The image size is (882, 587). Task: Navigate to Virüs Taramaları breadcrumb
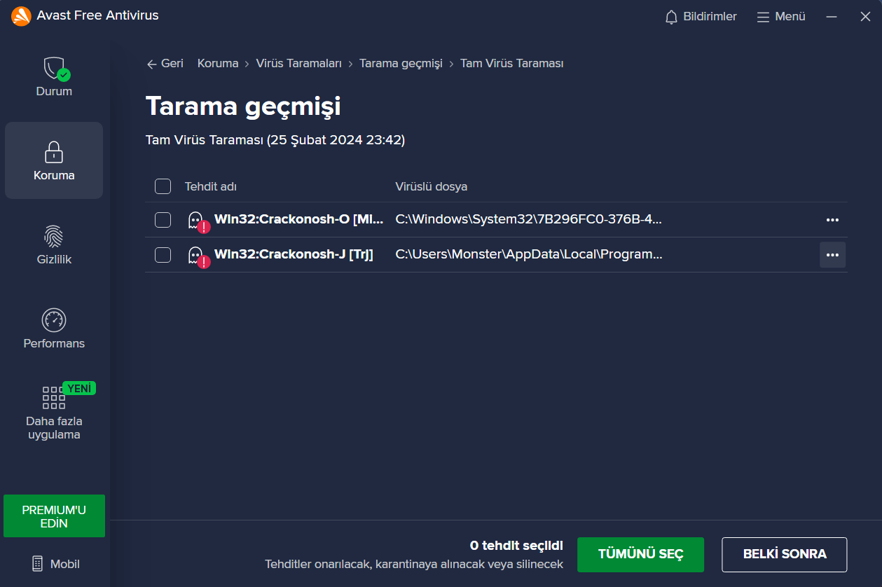click(299, 64)
